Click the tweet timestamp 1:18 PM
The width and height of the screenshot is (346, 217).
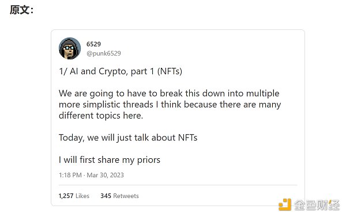[x=70, y=175]
